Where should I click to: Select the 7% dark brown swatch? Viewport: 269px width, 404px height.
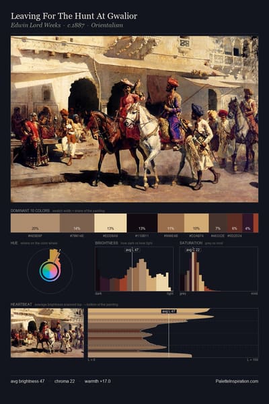click(218, 223)
